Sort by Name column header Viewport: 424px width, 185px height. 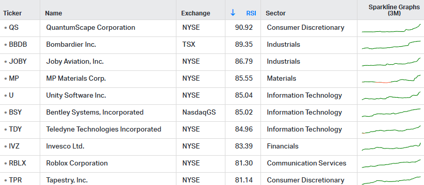(x=54, y=13)
